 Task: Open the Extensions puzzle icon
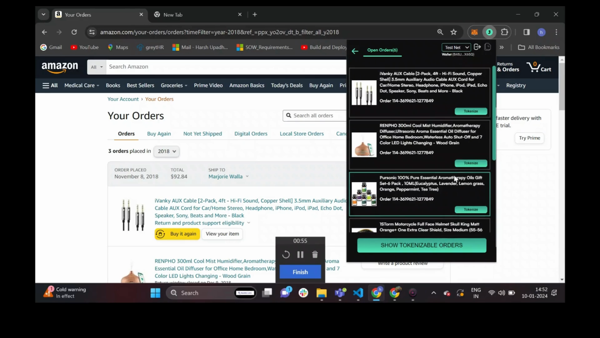[504, 32]
